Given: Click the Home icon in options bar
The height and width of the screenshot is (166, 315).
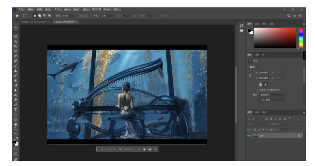Looking at the screenshot, I should (x=17, y=16).
